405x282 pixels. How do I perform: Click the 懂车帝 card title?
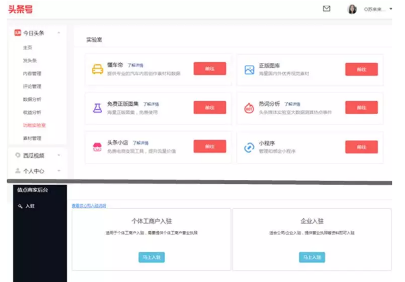(115, 65)
